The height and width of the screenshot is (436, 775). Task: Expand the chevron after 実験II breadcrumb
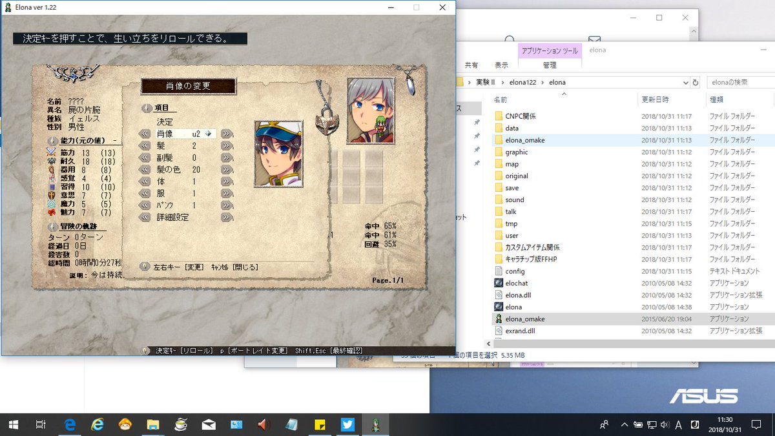[x=502, y=83]
